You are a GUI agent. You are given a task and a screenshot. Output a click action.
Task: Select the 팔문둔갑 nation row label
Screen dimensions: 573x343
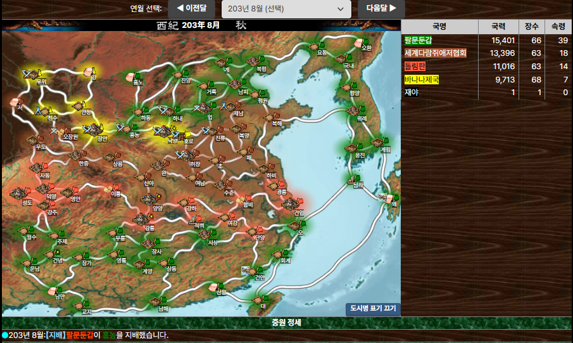[418, 41]
